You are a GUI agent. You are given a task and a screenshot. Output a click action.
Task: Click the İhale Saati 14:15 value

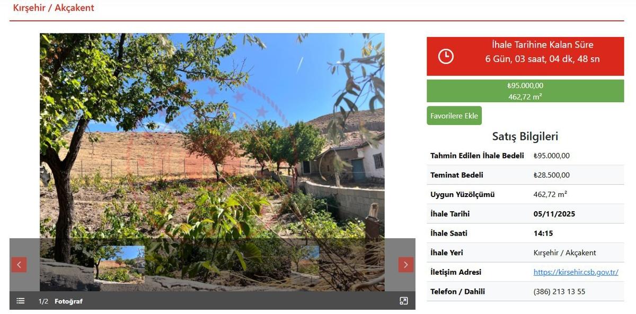pos(543,234)
